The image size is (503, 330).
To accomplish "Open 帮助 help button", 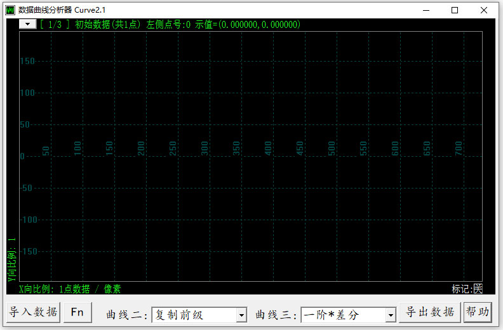I will click(x=478, y=312).
